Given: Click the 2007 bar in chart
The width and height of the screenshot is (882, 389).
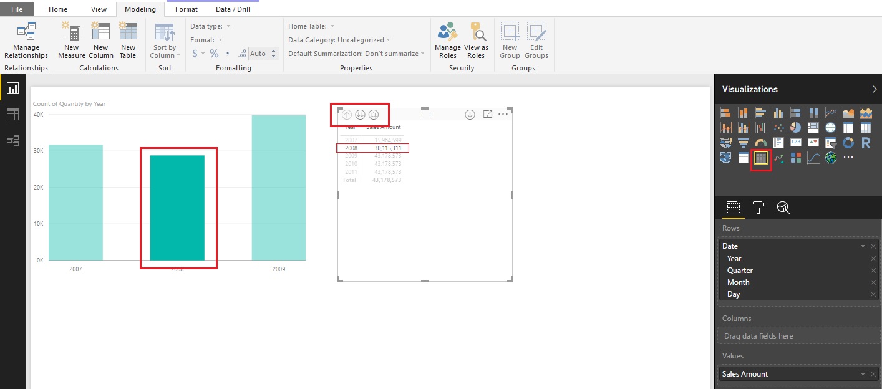Looking at the screenshot, I should 75,203.
